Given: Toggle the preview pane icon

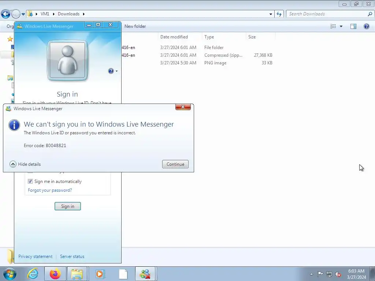Looking at the screenshot, I should [353, 26].
